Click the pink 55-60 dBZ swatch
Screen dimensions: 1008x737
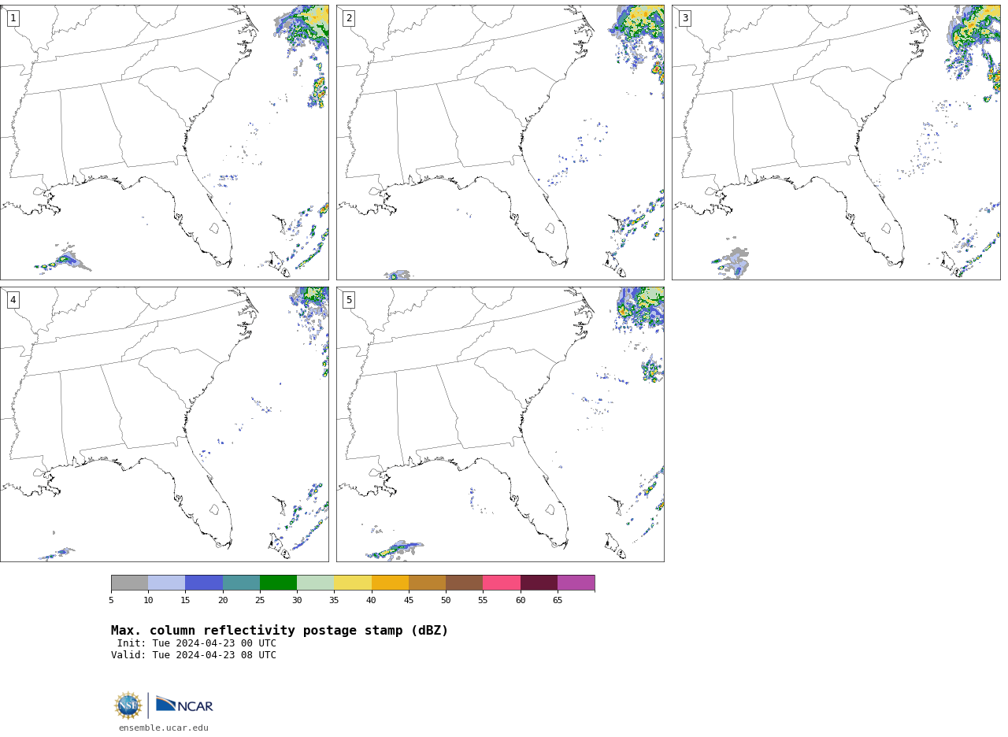coord(502,583)
